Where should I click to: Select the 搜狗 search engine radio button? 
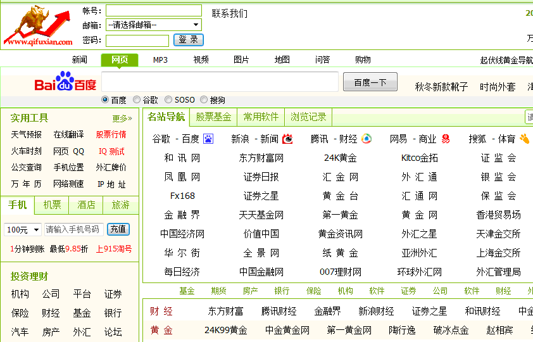coord(204,99)
